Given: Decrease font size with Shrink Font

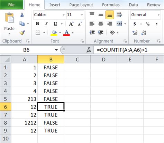Looking at the screenshot, I should pyautogui.click(x=80, y=24).
